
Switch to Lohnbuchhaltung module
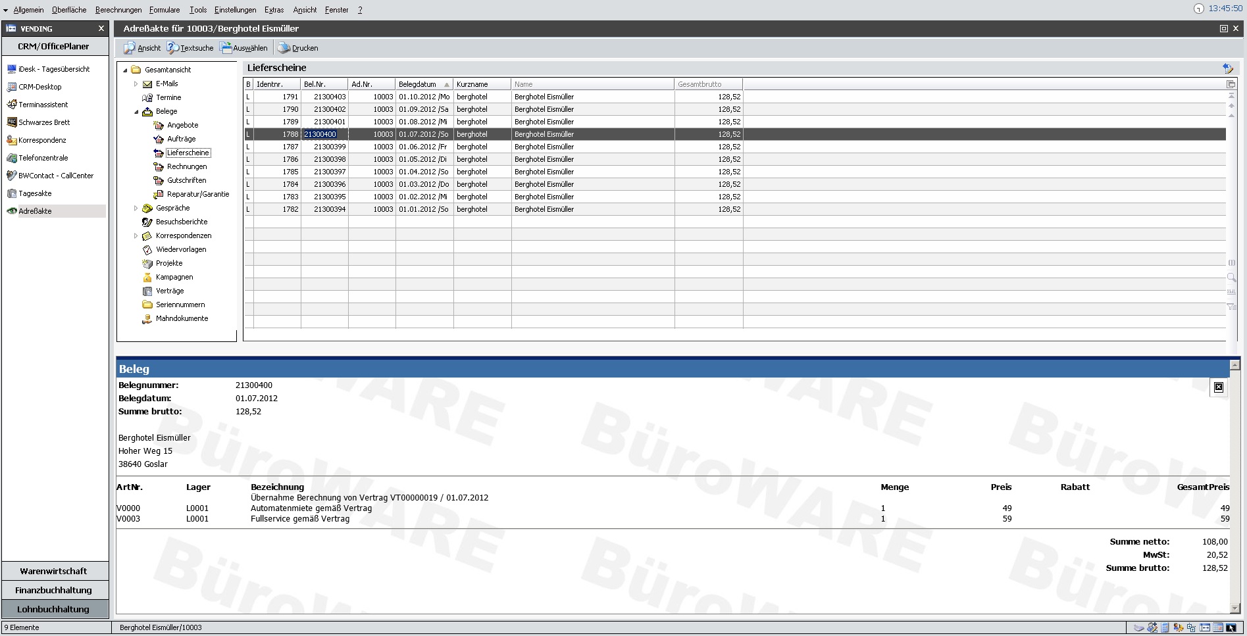(x=55, y=609)
